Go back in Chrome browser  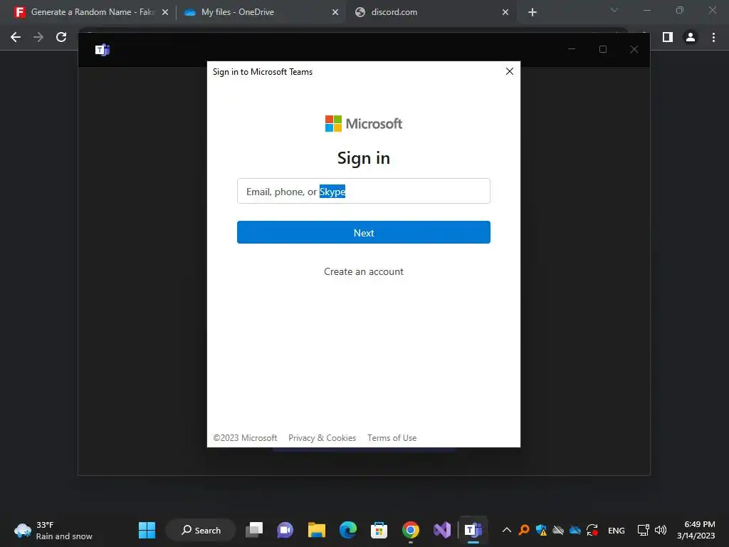tap(16, 37)
